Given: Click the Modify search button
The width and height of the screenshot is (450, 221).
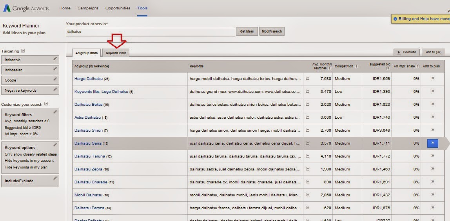Looking at the screenshot, I should tap(272, 31).
